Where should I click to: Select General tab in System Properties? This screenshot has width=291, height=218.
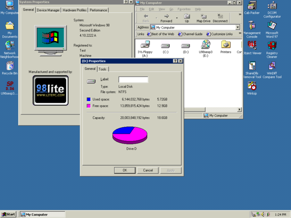pos(28,10)
